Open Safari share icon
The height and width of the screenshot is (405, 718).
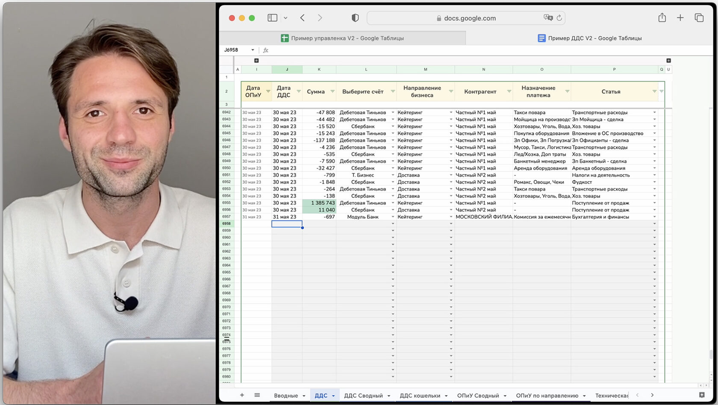pyautogui.click(x=662, y=18)
